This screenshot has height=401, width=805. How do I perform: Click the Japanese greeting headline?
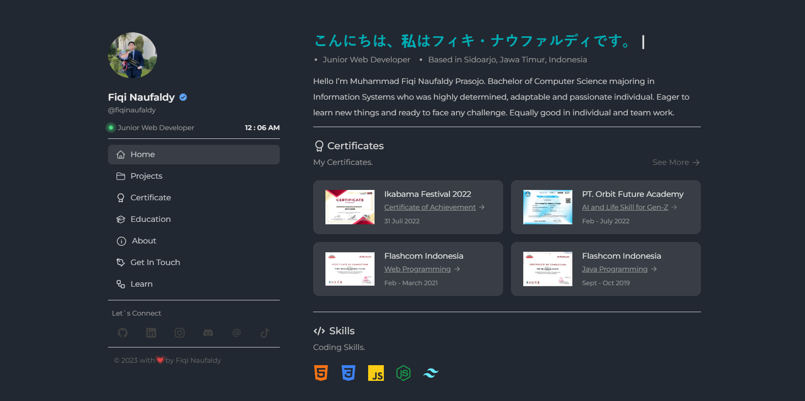click(x=473, y=41)
